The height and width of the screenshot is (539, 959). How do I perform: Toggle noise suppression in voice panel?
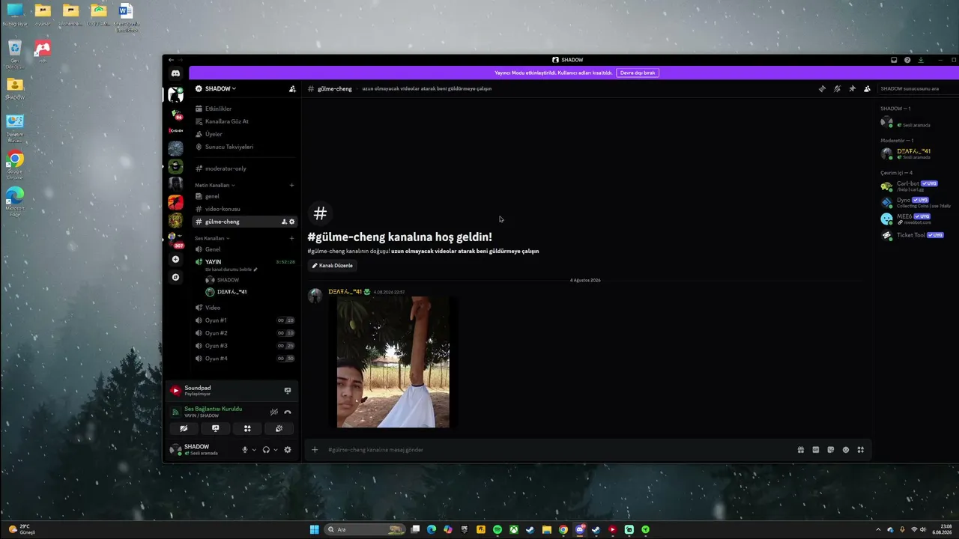(274, 412)
